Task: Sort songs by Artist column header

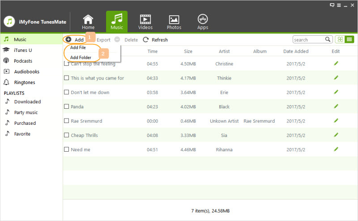Action: pos(224,51)
